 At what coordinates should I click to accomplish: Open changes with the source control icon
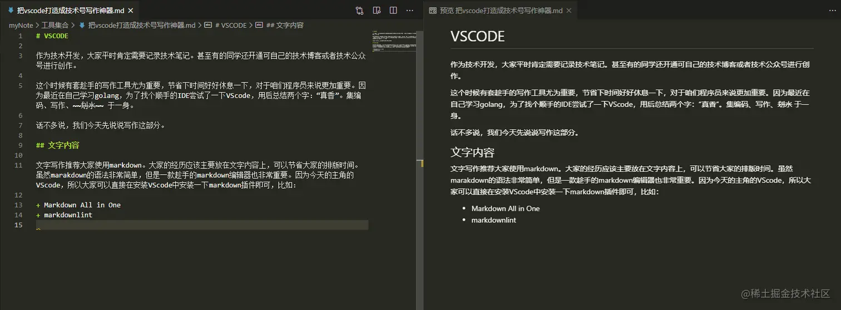359,10
